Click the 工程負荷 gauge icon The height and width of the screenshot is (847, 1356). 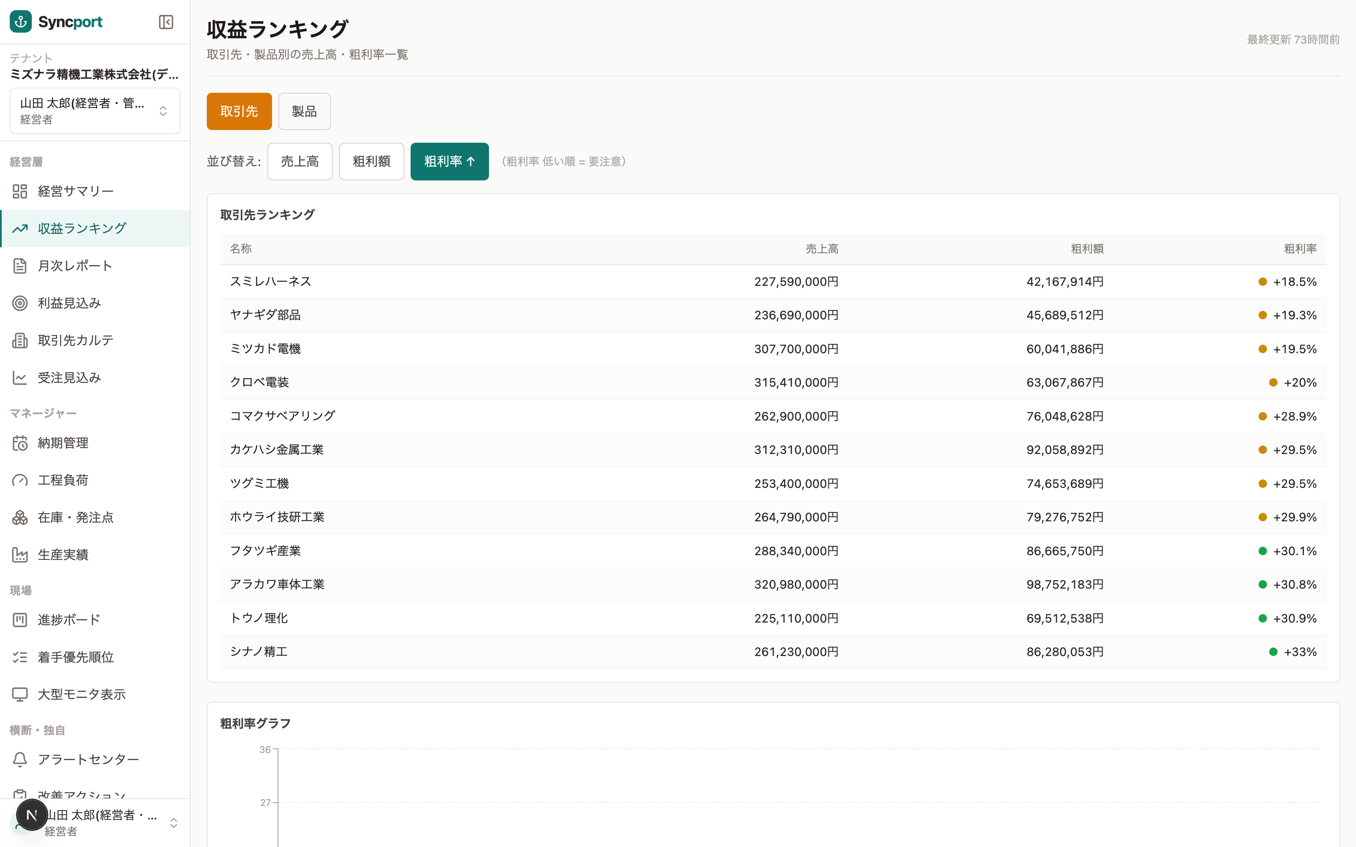coord(19,480)
